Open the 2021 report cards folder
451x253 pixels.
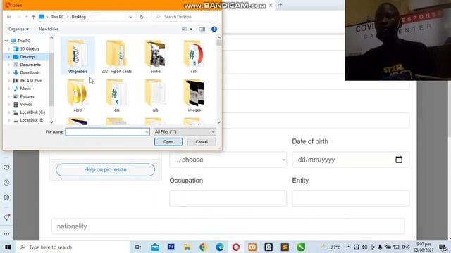coord(116,56)
